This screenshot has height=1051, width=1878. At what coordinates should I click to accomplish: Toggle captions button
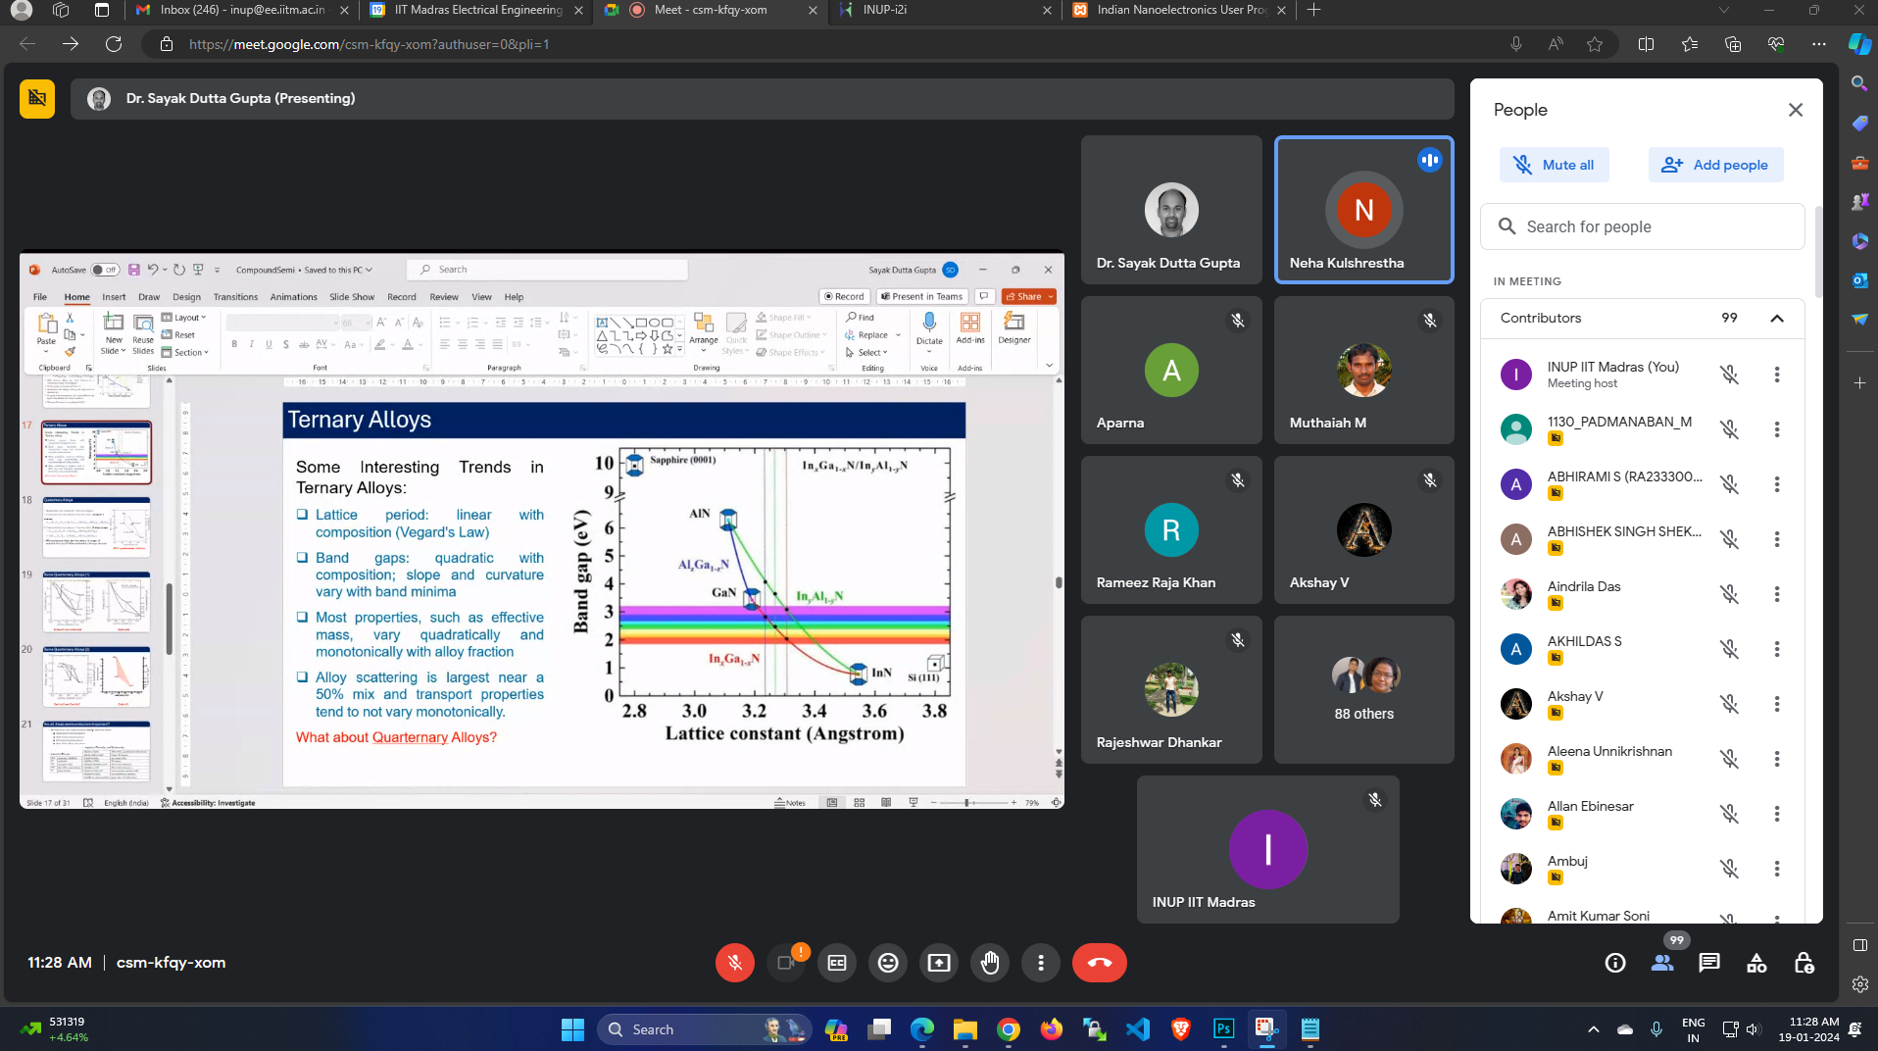click(836, 963)
